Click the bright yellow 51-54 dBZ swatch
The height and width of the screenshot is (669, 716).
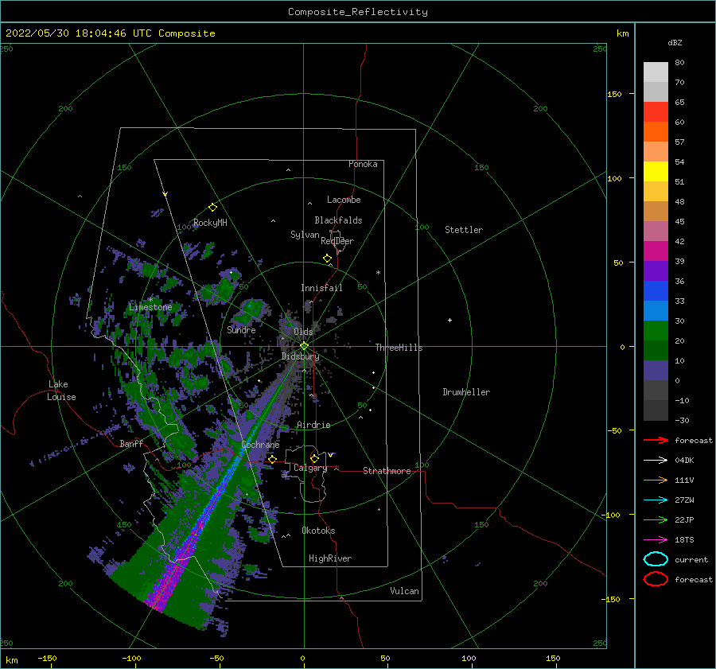coord(656,172)
